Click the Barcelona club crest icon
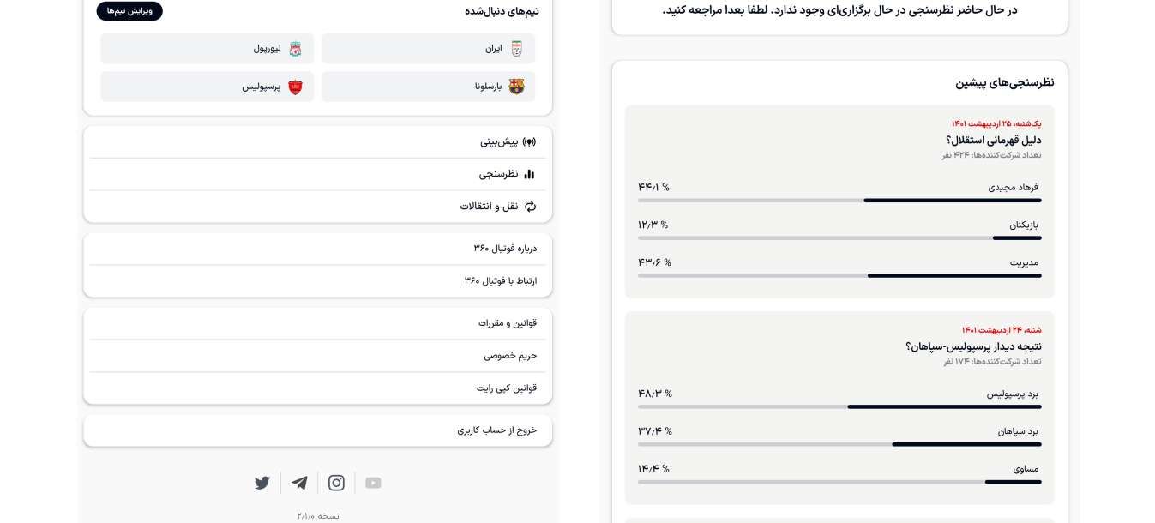The height and width of the screenshot is (523, 1155). pos(516,87)
